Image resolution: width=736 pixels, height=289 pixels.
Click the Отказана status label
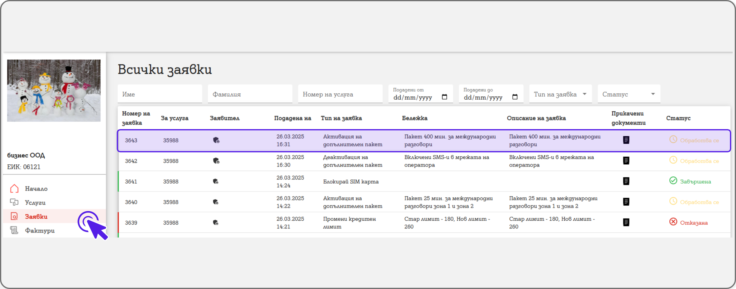[x=694, y=222]
